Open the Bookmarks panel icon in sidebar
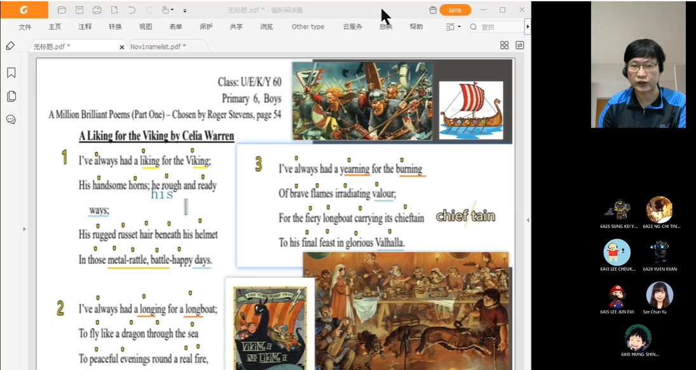This screenshot has height=370, width=696. point(11,73)
